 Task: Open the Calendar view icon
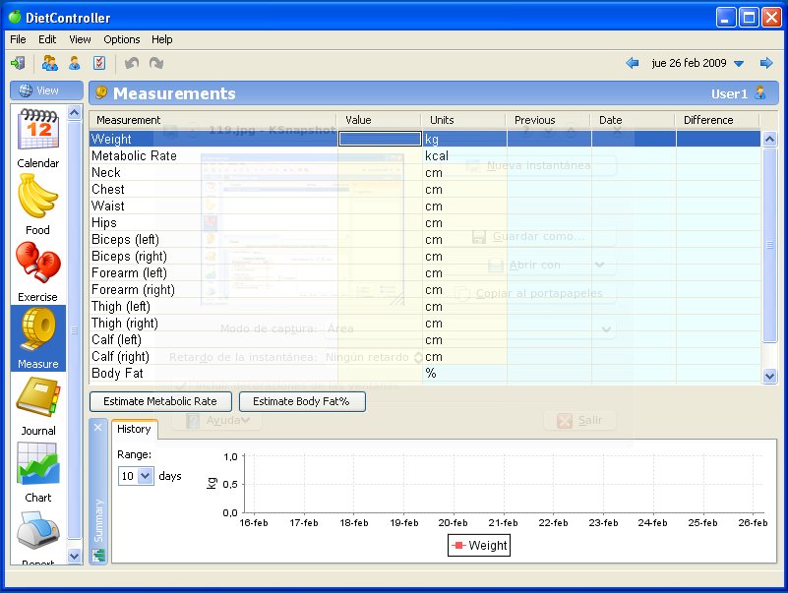point(38,138)
